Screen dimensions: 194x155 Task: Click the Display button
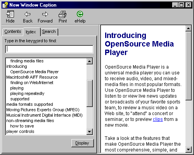coord(83,143)
